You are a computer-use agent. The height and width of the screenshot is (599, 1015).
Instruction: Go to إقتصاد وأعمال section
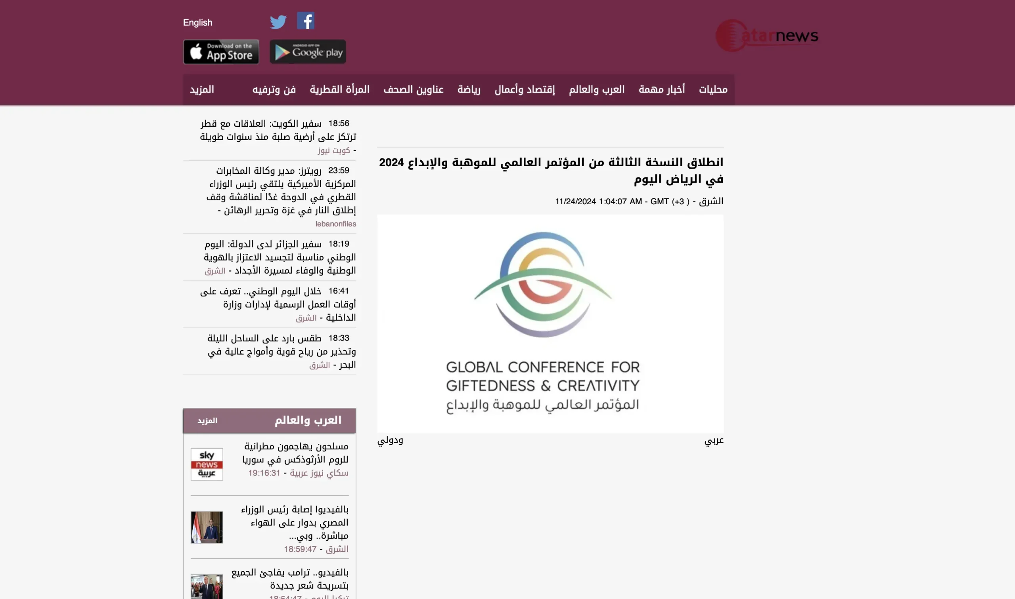[524, 89]
